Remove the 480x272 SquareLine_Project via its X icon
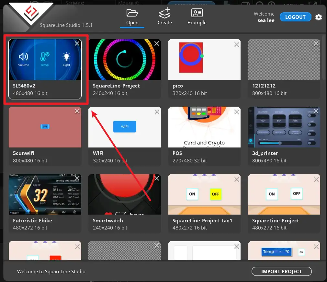 (x=316, y=180)
